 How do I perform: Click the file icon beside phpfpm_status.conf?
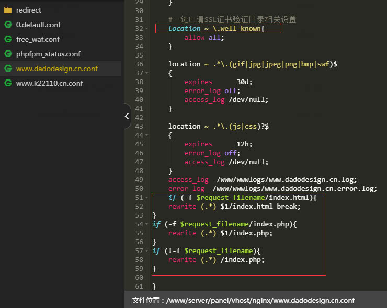click(x=8, y=54)
